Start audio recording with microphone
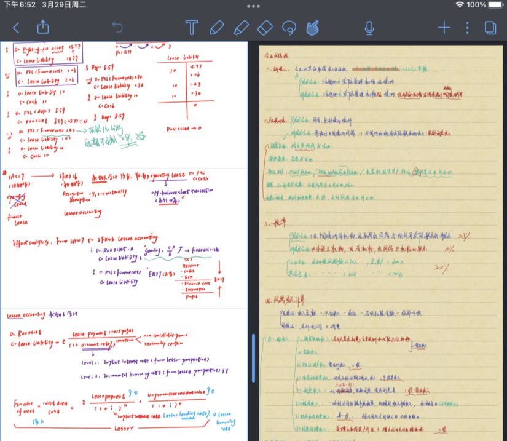 click(x=369, y=28)
